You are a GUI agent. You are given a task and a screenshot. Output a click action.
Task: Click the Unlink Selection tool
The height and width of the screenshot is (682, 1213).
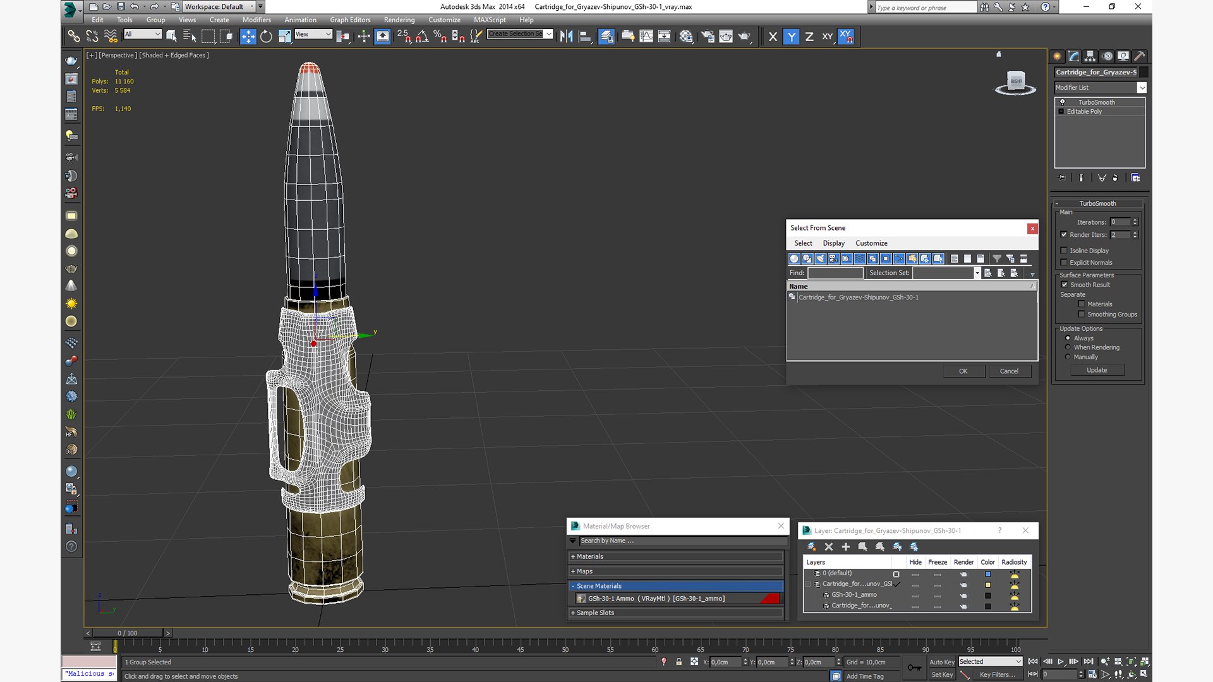[x=92, y=37]
